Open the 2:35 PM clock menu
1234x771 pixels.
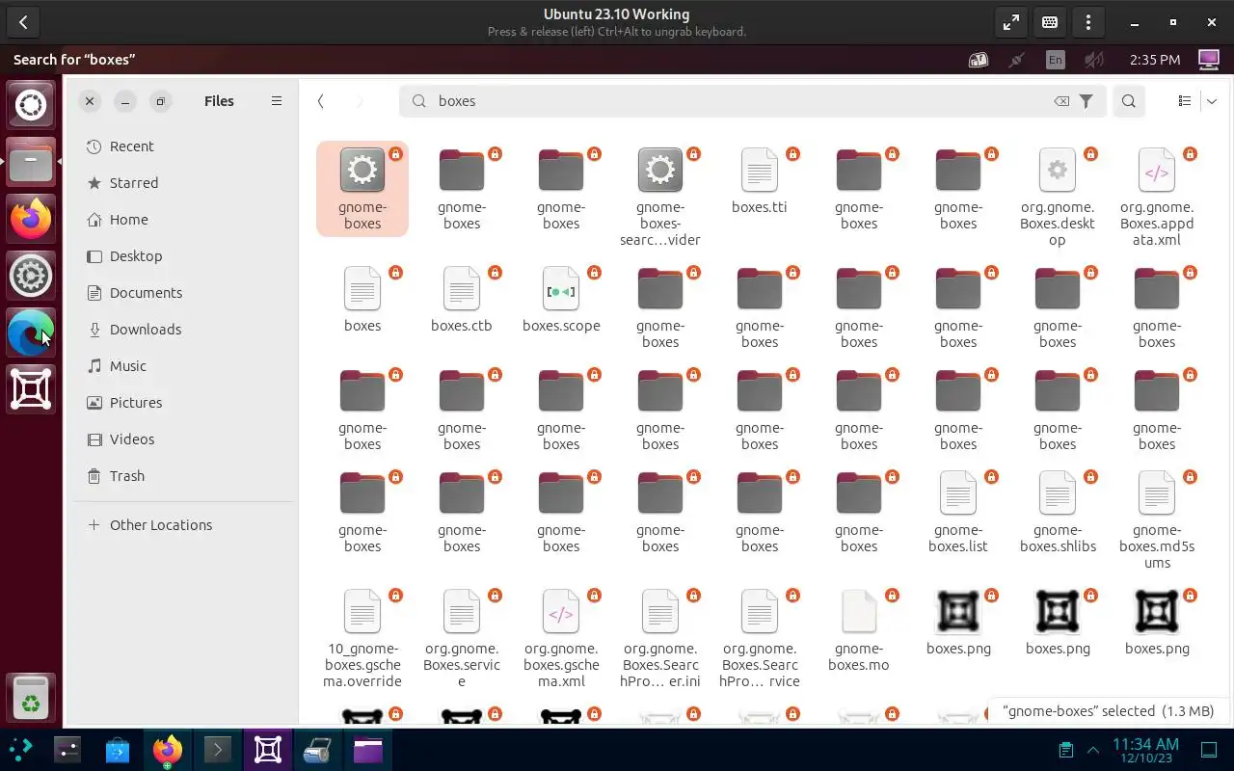click(1154, 60)
